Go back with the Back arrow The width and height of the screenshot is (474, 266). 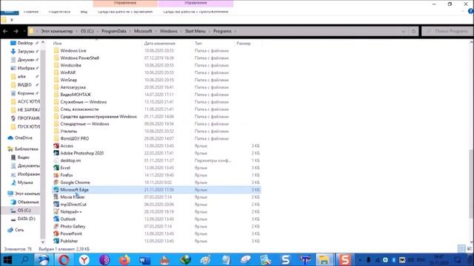(5, 31)
